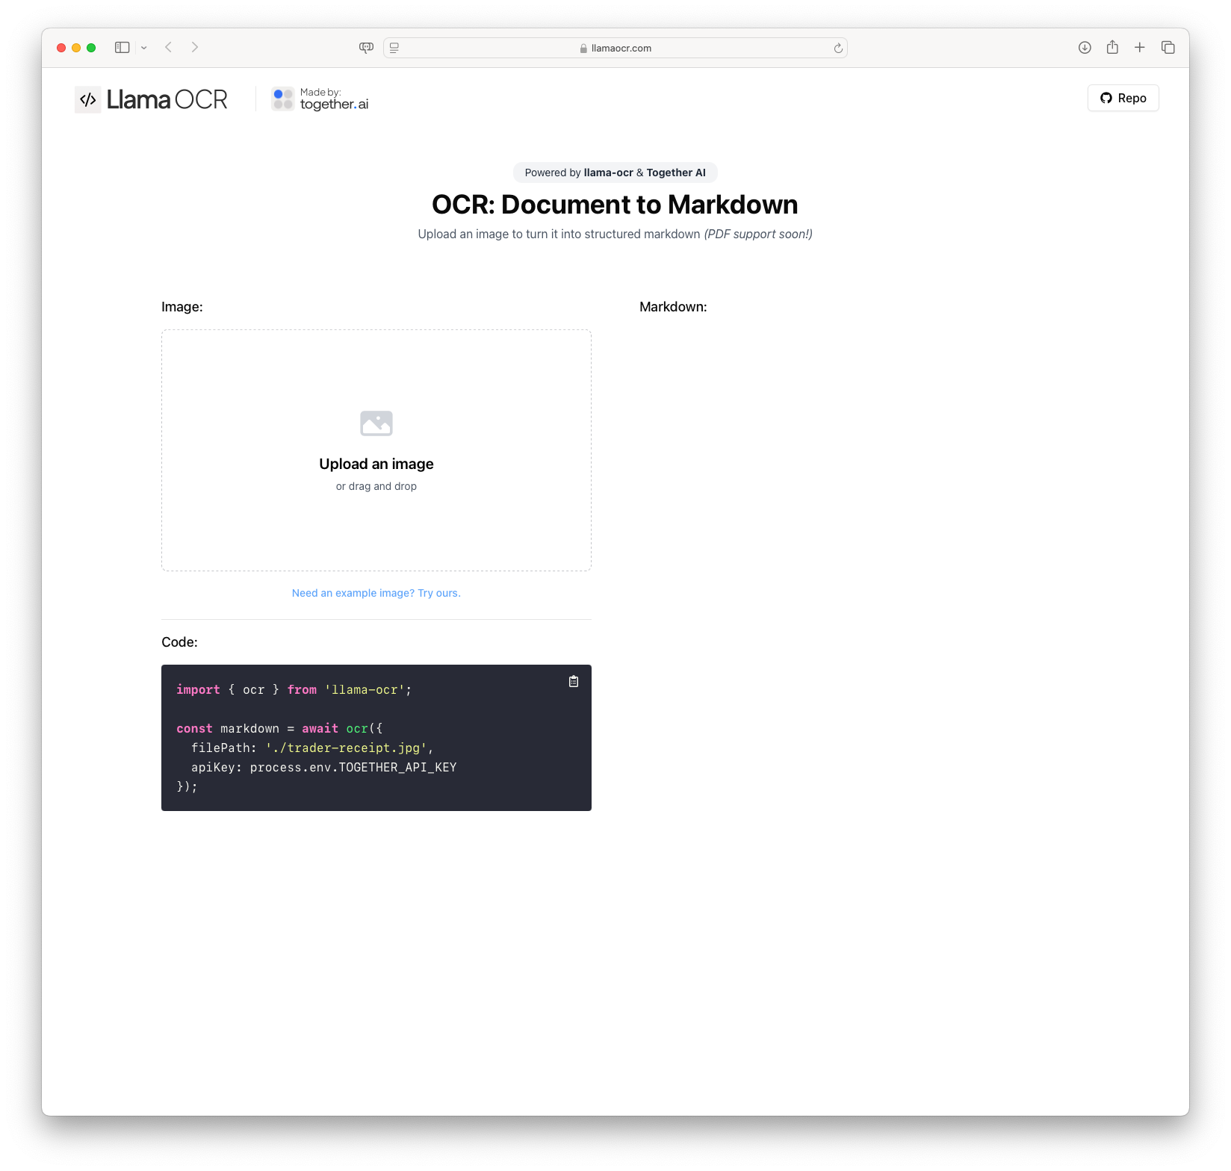This screenshot has width=1231, height=1171.
Task: Click the browser translate icon left of address bar
Action: (x=365, y=47)
